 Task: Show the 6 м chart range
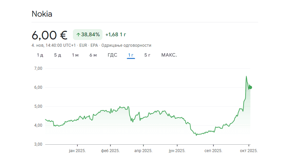93,55
